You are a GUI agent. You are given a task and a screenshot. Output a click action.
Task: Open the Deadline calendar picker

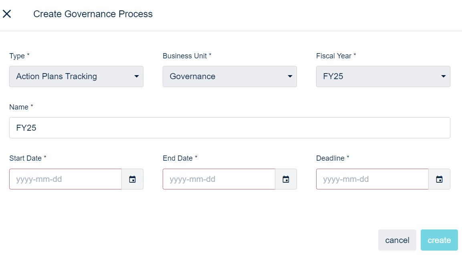point(440,179)
